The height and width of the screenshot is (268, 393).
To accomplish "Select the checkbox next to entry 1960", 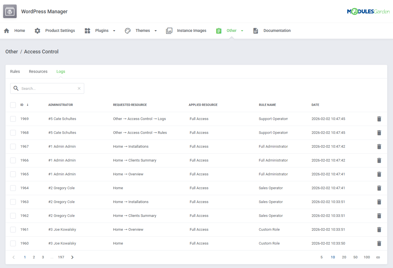I will click(x=13, y=243).
